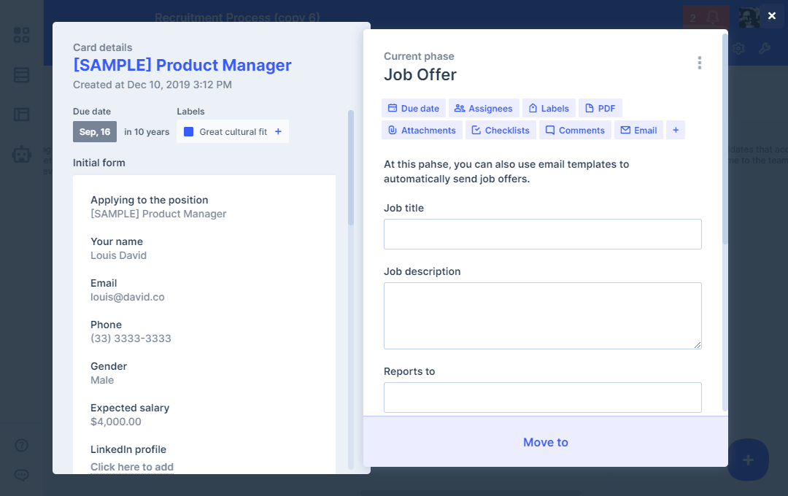This screenshot has height=496, width=788.
Task: Focus the Job title input field
Action: (542, 234)
